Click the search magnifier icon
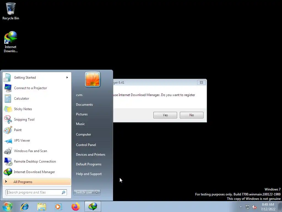The width and height of the screenshot is (282, 212). 64,192
